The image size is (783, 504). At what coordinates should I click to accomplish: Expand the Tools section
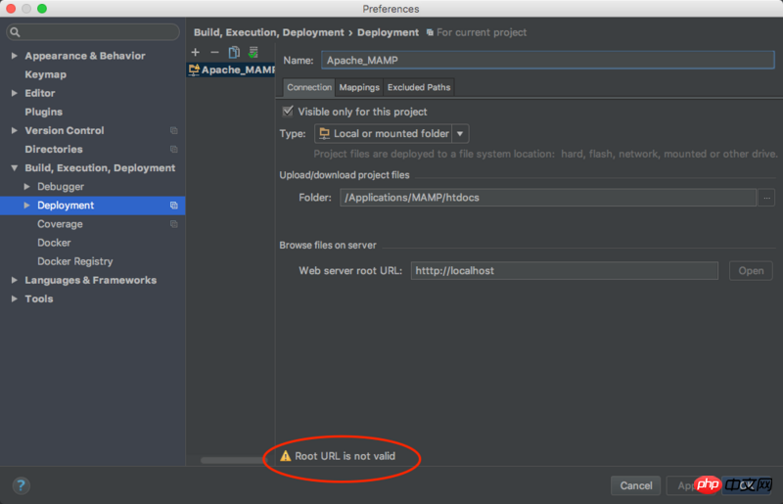15,298
